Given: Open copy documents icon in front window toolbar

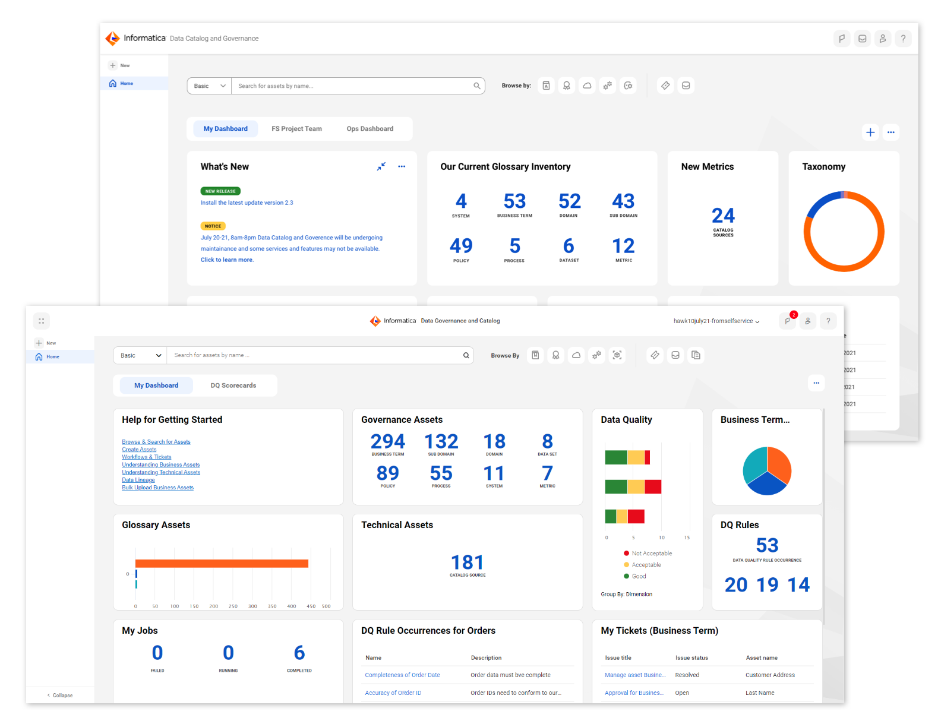Looking at the screenshot, I should point(696,355).
